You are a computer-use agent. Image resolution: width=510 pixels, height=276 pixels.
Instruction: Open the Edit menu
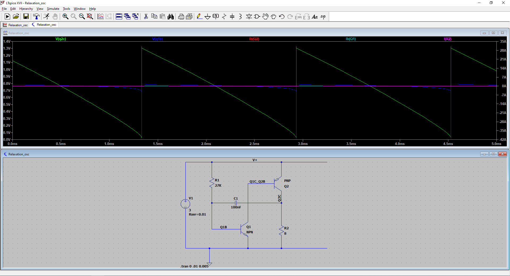point(13,9)
